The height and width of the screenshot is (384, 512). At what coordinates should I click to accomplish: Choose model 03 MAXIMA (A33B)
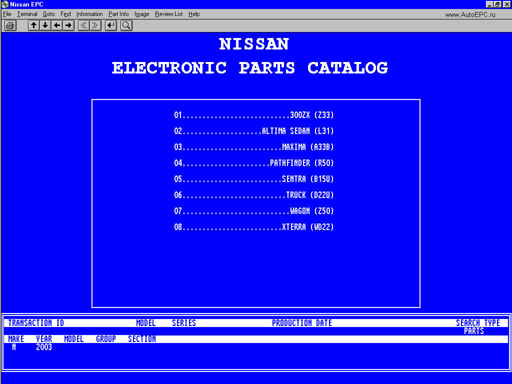point(253,147)
